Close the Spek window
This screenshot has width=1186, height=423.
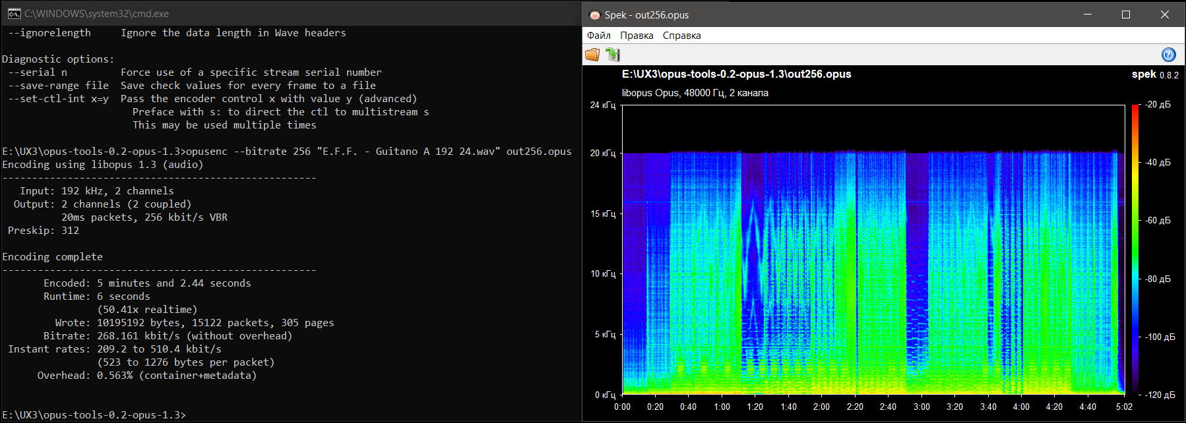pyautogui.click(x=1165, y=14)
